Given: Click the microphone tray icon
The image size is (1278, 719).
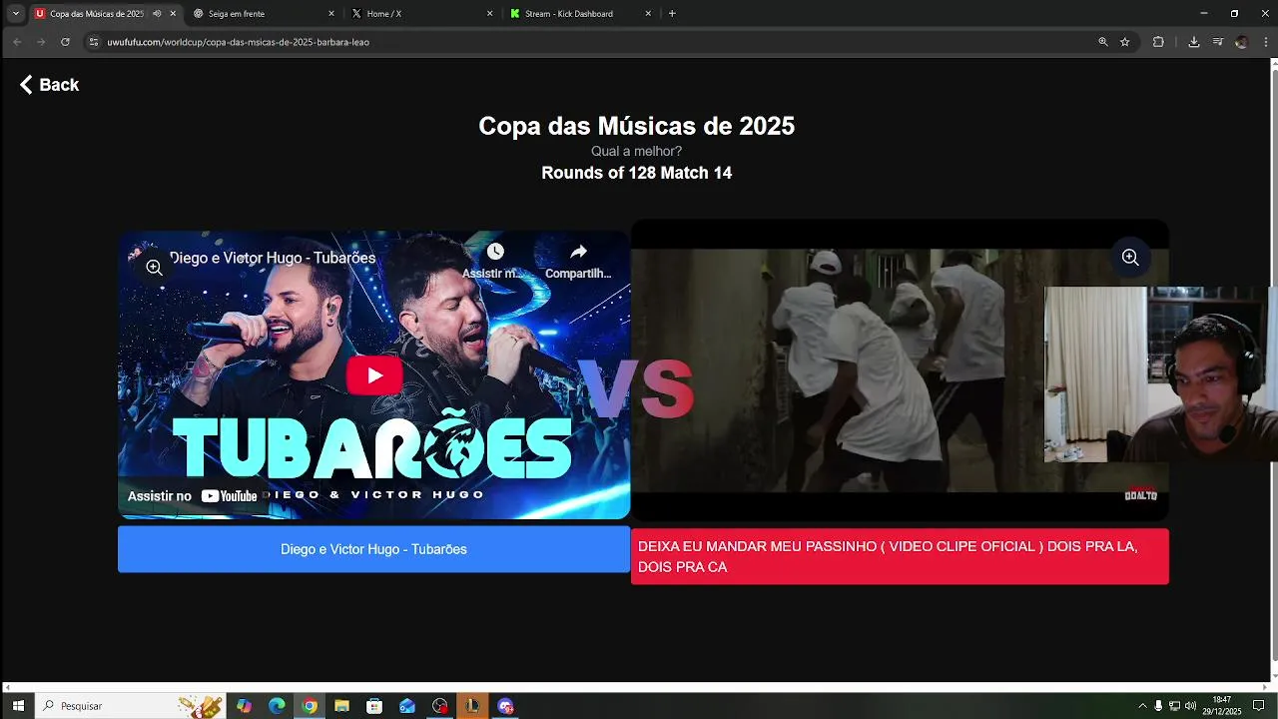Looking at the screenshot, I should click(1158, 706).
